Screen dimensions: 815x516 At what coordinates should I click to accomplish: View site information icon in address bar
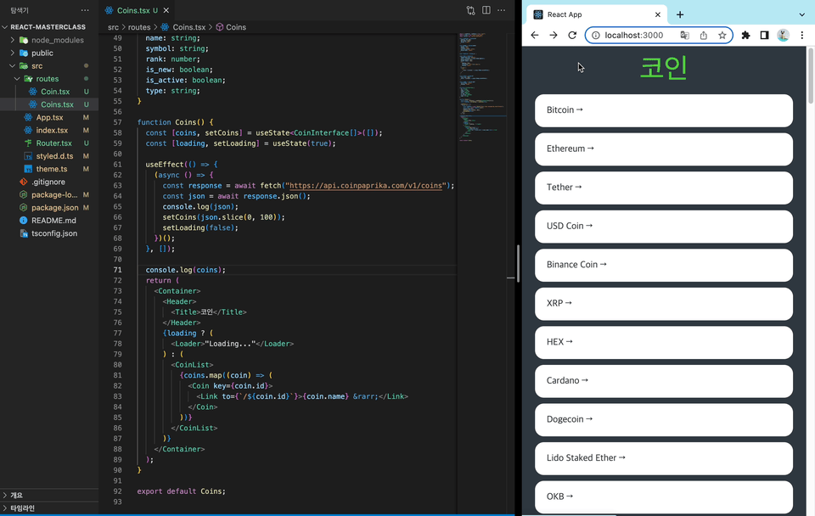click(x=596, y=36)
